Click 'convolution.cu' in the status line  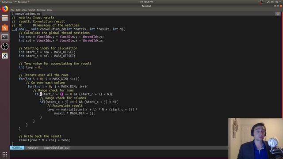pos(56,148)
